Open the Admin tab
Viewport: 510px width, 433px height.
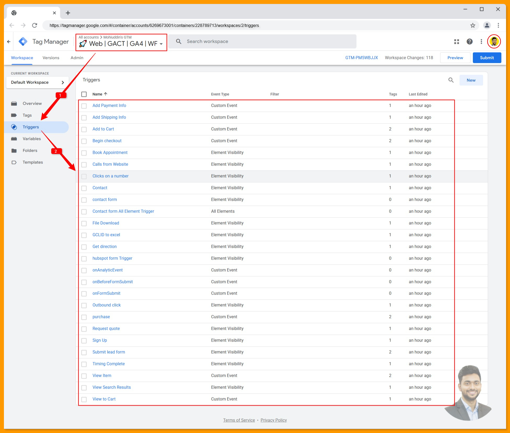click(x=76, y=58)
